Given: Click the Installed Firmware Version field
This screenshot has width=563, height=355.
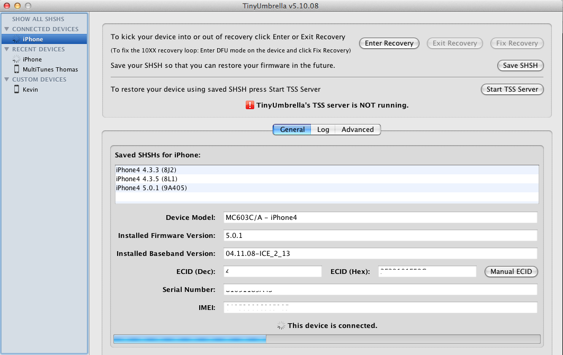Looking at the screenshot, I should (380, 235).
